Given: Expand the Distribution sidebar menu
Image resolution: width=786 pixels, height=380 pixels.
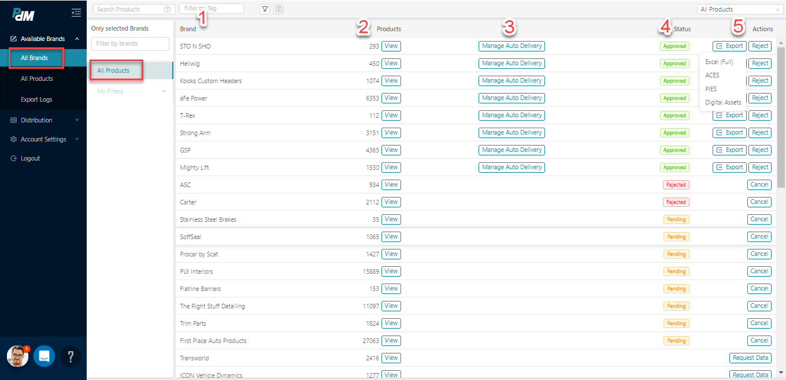Looking at the screenshot, I should click(43, 120).
